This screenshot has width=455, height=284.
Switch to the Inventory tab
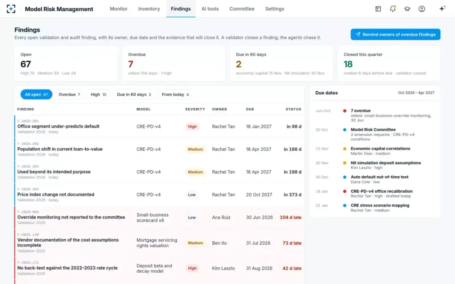pos(149,9)
